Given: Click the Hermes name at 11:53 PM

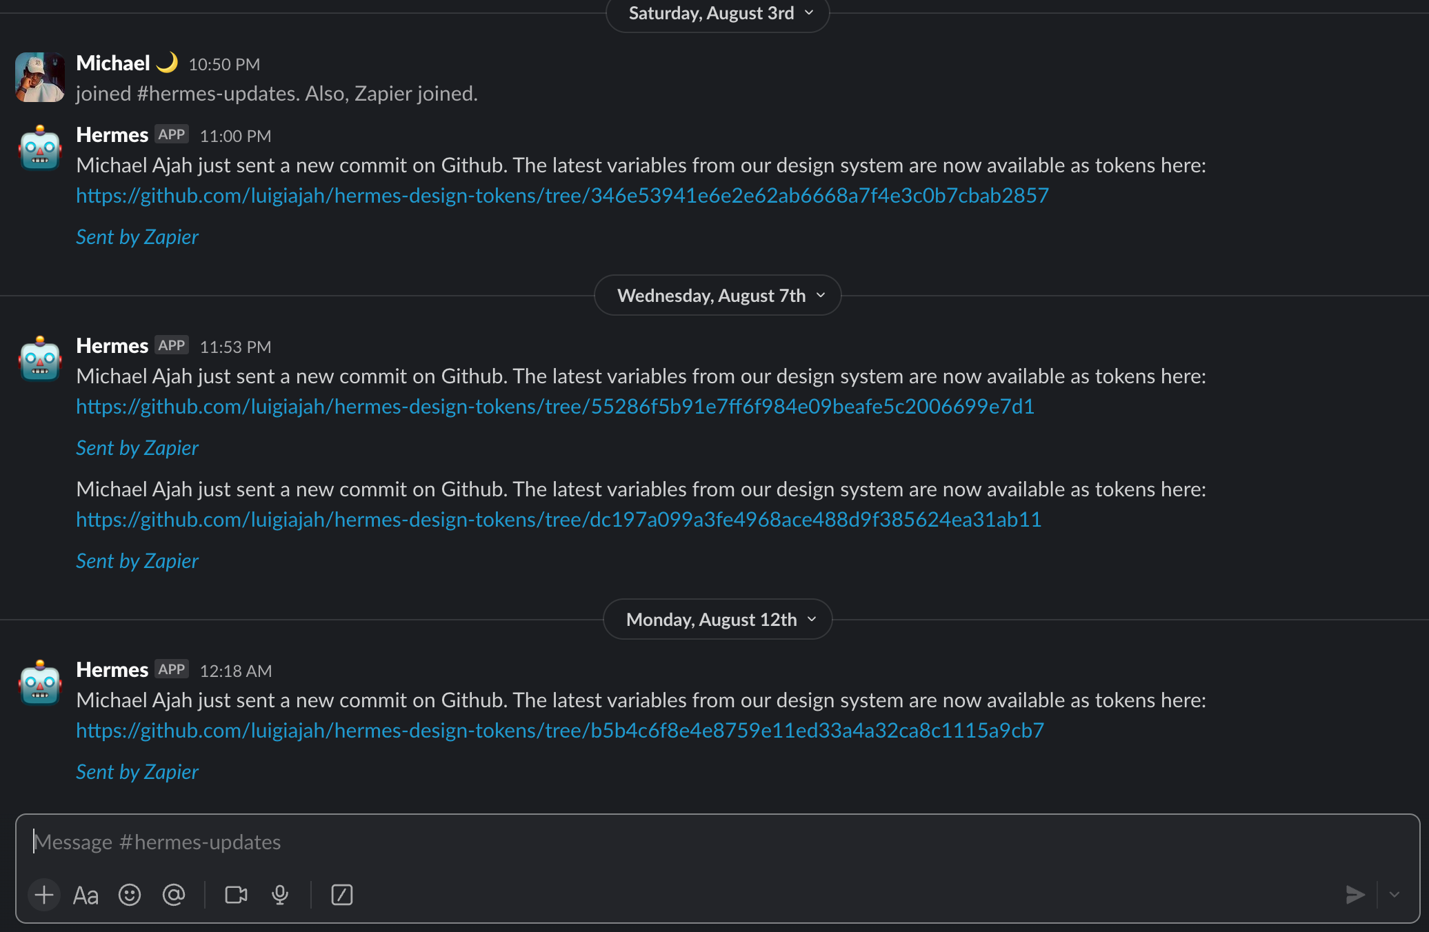Looking at the screenshot, I should tap(112, 346).
